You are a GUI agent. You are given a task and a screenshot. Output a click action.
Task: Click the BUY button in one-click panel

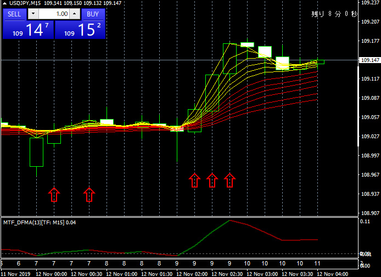[93, 14]
